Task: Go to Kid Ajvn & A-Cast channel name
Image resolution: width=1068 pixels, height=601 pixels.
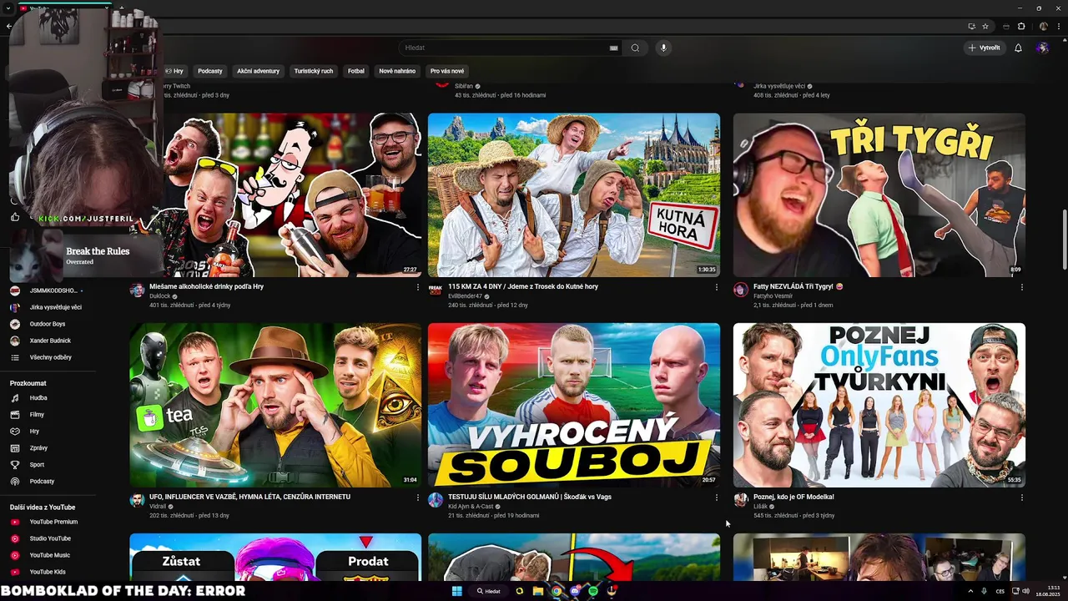Action: pyautogui.click(x=471, y=507)
